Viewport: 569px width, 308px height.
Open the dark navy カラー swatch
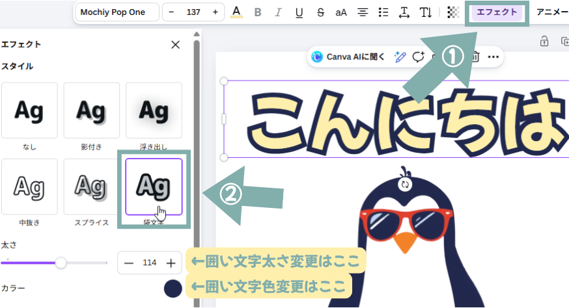tap(173, 288)
